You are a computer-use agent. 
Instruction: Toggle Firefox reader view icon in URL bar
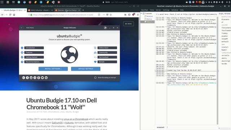99,15
